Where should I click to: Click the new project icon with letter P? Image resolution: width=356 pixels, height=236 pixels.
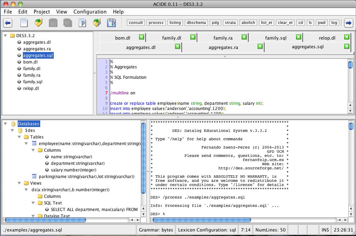coord(82,23)
